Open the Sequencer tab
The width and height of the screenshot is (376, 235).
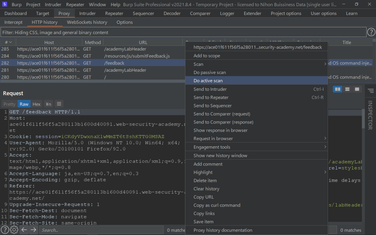tap(144, 13)
